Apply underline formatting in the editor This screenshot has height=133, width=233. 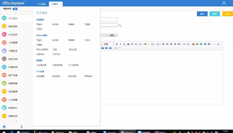124,44
